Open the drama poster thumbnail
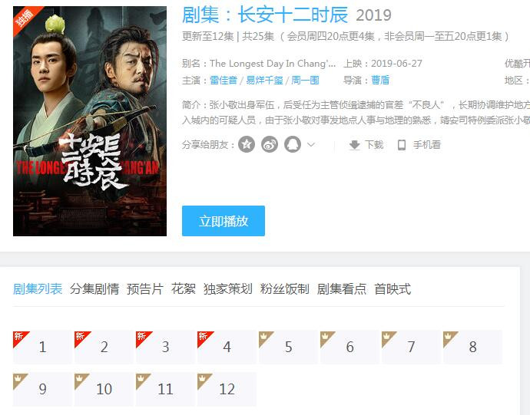This screenshot has width=530, height=415. pos(90,121)
